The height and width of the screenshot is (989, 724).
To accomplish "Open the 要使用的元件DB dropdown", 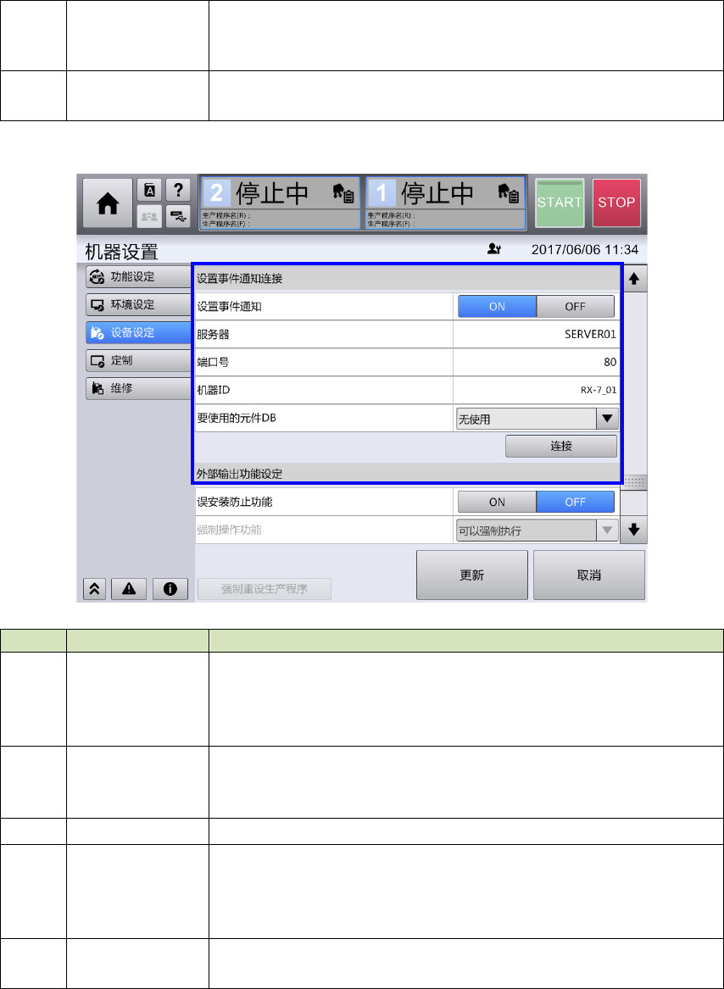I will pyautogui.click(x=537, y=418).
